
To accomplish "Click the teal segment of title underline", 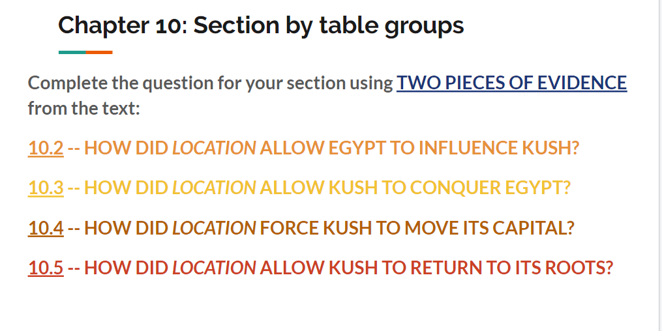I will pos(72,52).
